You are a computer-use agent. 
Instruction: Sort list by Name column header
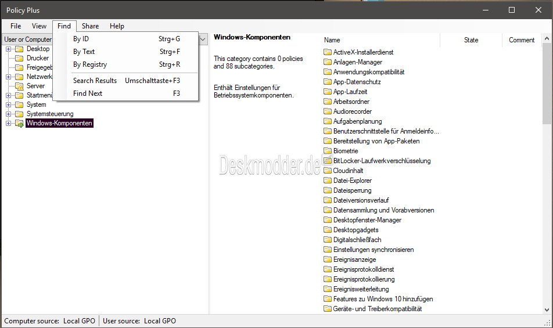[x=381, y=40]
